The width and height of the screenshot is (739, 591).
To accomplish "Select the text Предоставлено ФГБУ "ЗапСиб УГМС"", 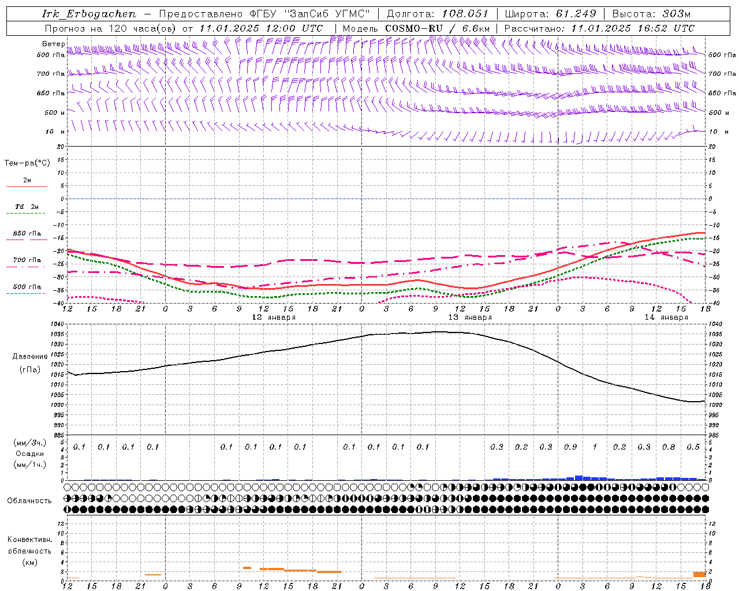I will [264, 14].
